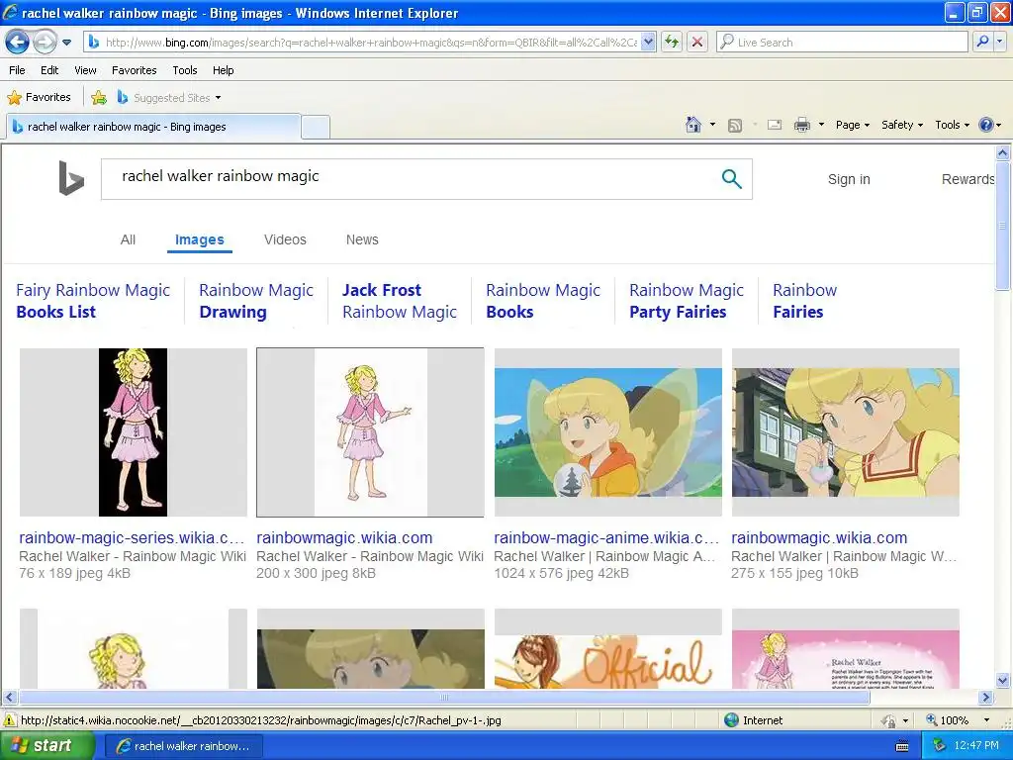The width and height of the screenshot is (1013, 760).
Task: Click Rainbow Magic Party Fairies suggestion
Action: pos(687,301)
